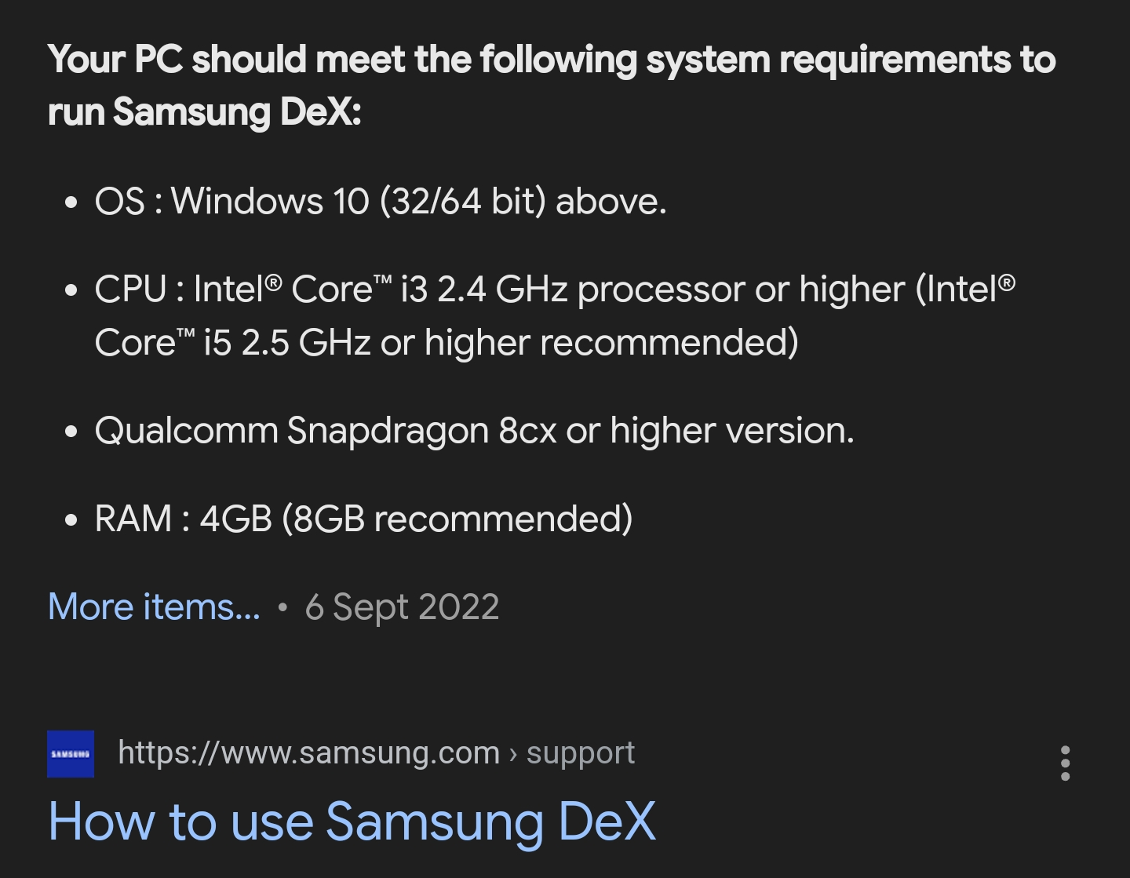The image size is (1130, 878).
Task: Click the bullet next to the OS entry
Action: (72, 202)
